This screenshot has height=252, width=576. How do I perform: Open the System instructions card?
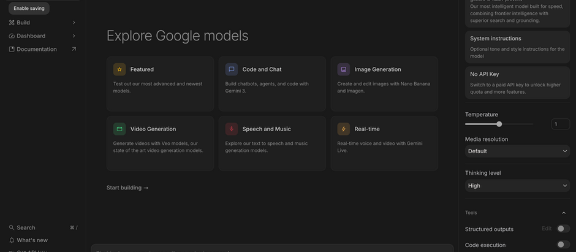pos(517,47)
